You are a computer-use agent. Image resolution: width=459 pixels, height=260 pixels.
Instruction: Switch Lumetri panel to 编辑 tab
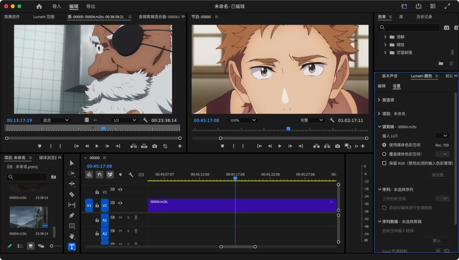pyautogui.click(x=382, y=86)
